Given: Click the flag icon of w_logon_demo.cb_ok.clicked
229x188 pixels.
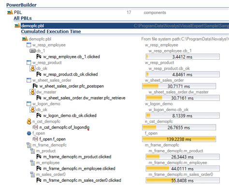Looking at the screenshot, I should [x=39, y=115].
